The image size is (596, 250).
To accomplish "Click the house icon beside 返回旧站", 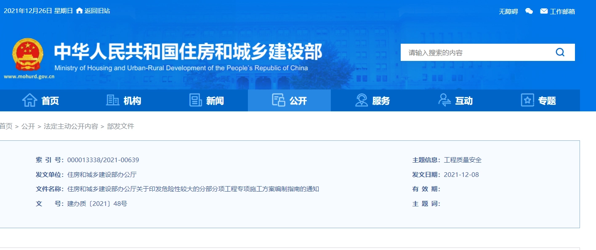I will point(80,11).
